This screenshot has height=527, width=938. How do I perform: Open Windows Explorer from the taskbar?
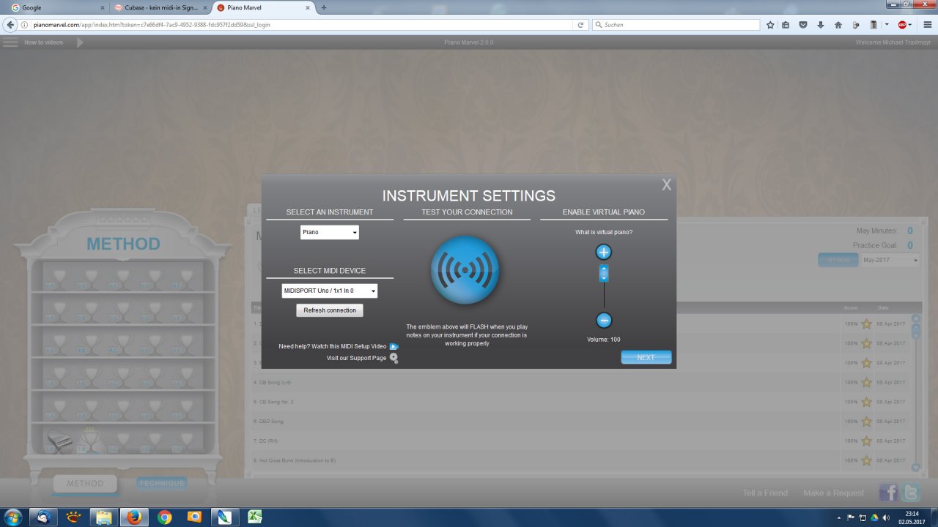[x=103, y=517]
